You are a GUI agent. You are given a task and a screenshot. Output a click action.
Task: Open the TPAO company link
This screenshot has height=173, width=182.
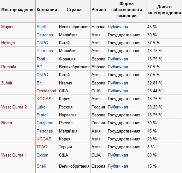42,147
